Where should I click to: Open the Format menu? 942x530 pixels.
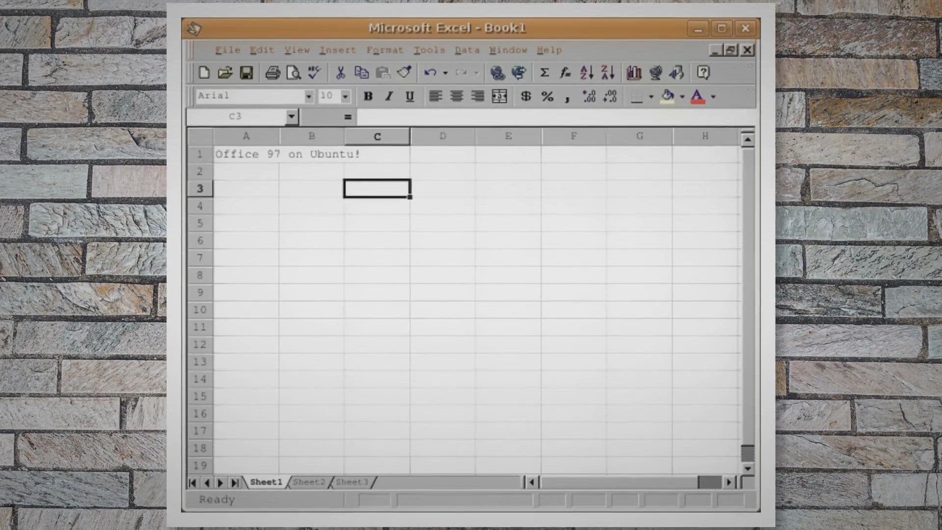pos(385,50)
